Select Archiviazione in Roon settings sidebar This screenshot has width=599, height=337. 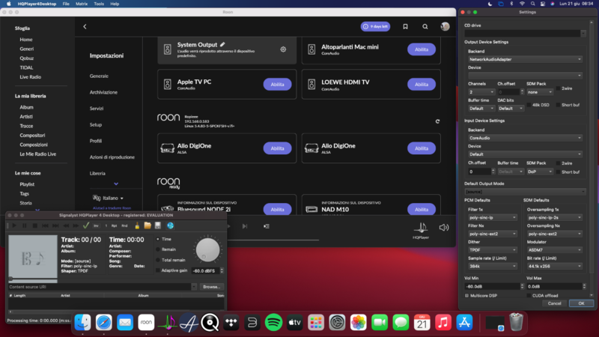pyautogui.click(x=103, y=92)
